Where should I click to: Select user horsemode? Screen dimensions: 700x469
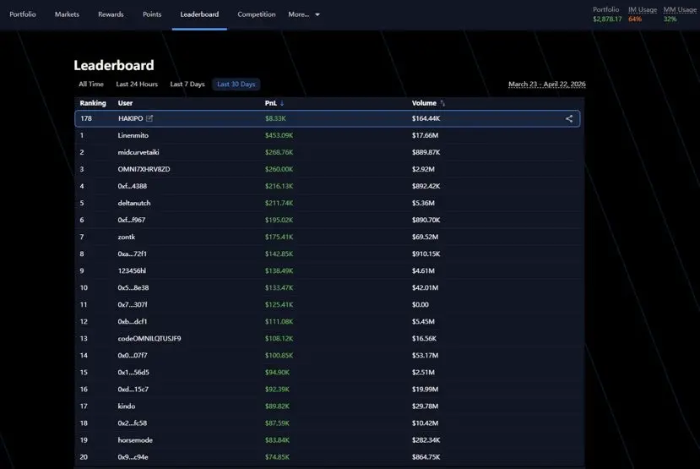[x=135, y=440]
